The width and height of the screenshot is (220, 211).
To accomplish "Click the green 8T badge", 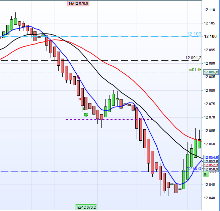I will (206, 174).
